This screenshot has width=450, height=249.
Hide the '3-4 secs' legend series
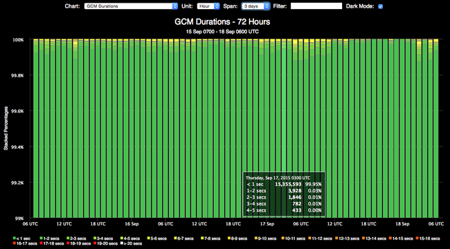(x=102, y=239)
